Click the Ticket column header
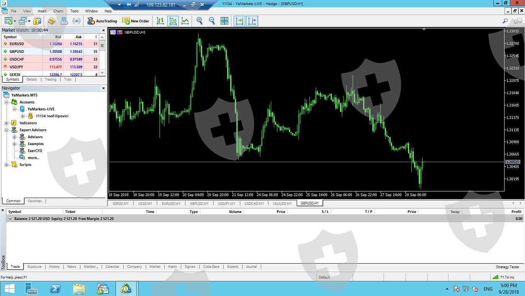Image resolution: width=525 pixels, height=296 pixels. (82, 211)
